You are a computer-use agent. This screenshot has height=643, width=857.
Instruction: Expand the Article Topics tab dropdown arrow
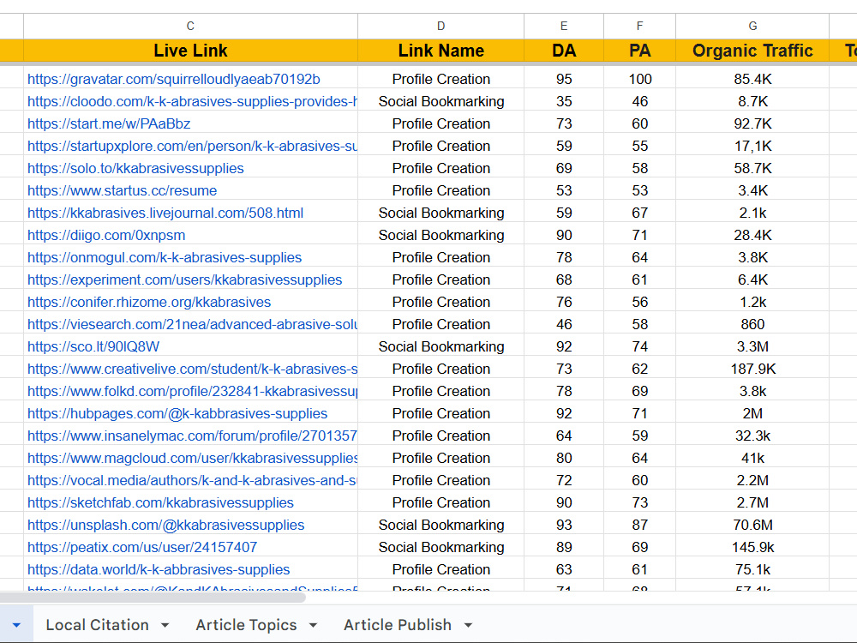[x=313, y=625]
